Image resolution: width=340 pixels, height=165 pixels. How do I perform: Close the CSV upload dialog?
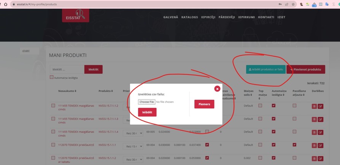click(217, 89)
